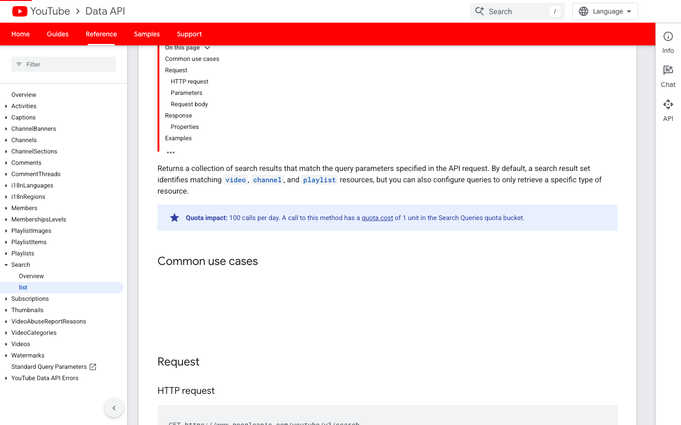Viewport: 681px width, 425px height.
Task: Open the Info side panel icon
Action: (x=668, y=37)
